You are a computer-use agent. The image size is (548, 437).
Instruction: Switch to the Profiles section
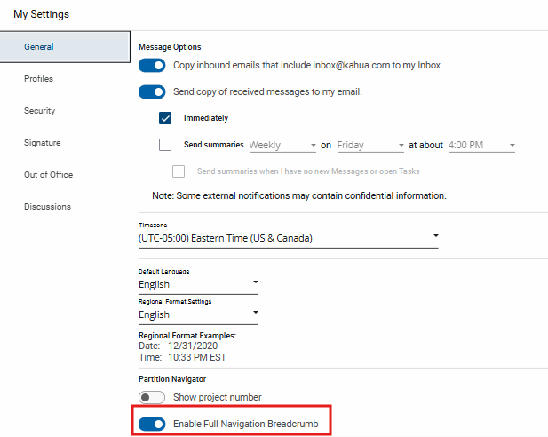pos(39,79)
